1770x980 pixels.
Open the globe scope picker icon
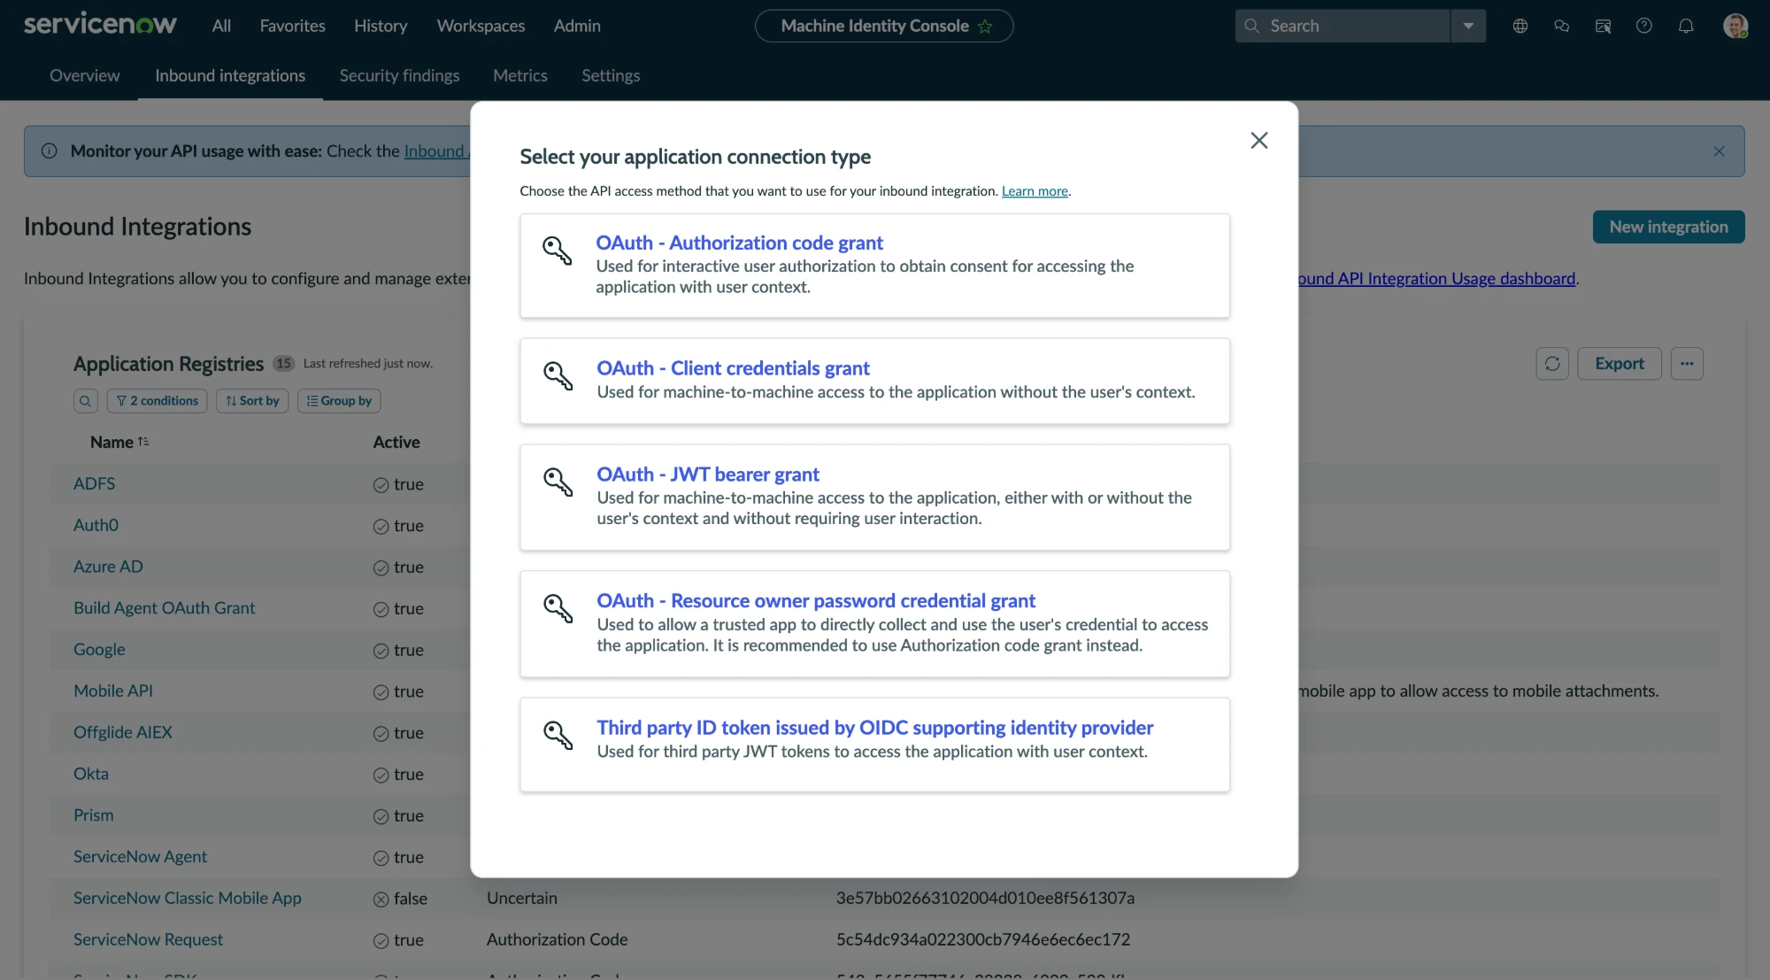point(1520,26)
